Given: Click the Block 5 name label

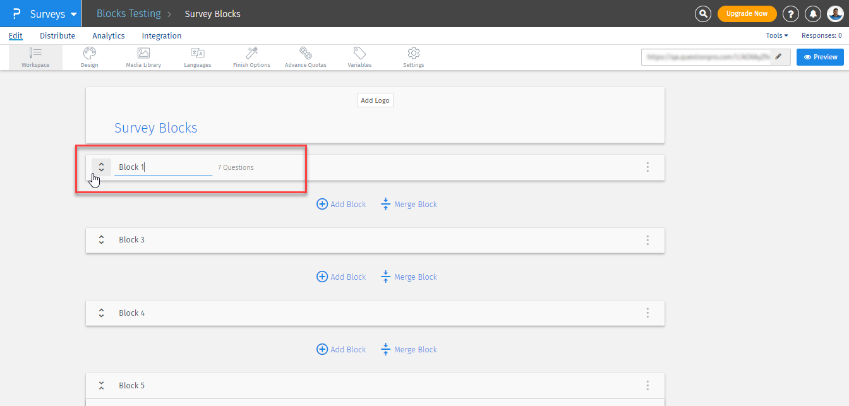Looking at the screenshot, I should tap(132, 386).
